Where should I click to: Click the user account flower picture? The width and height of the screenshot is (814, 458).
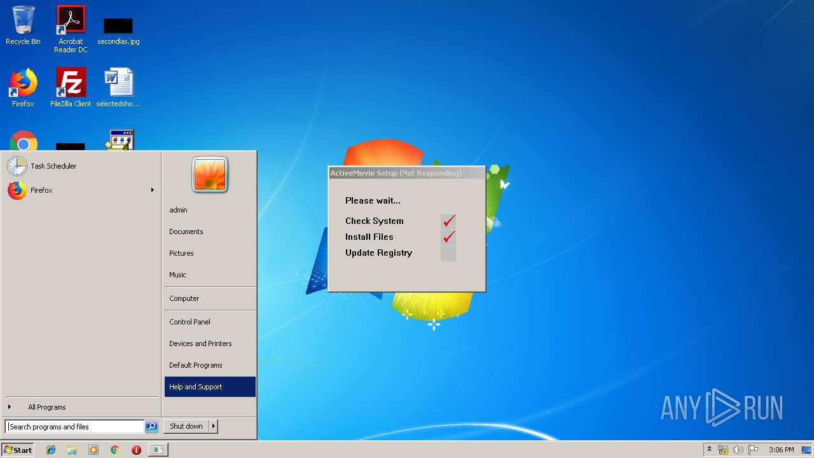tap(210, 174)
